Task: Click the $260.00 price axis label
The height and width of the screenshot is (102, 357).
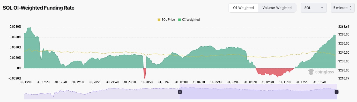Action: 344,34
